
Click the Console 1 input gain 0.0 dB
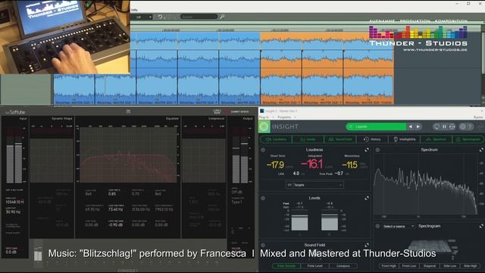11,253
